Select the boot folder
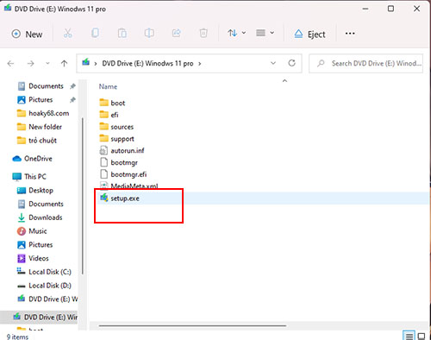 tap(112, 103)
